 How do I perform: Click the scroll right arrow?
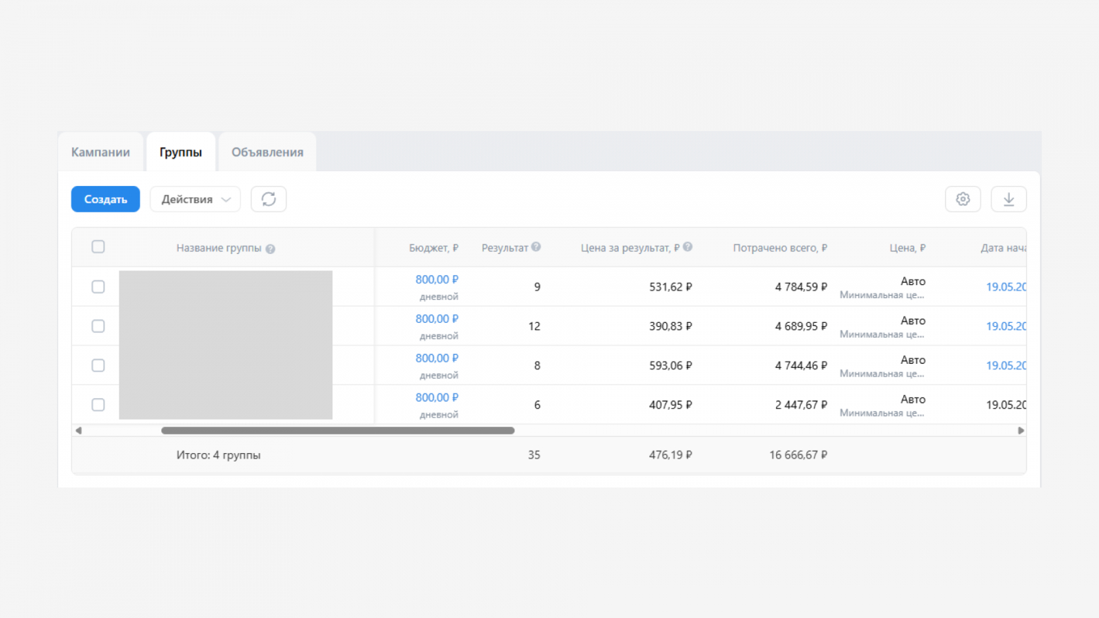click(1021, 431)
